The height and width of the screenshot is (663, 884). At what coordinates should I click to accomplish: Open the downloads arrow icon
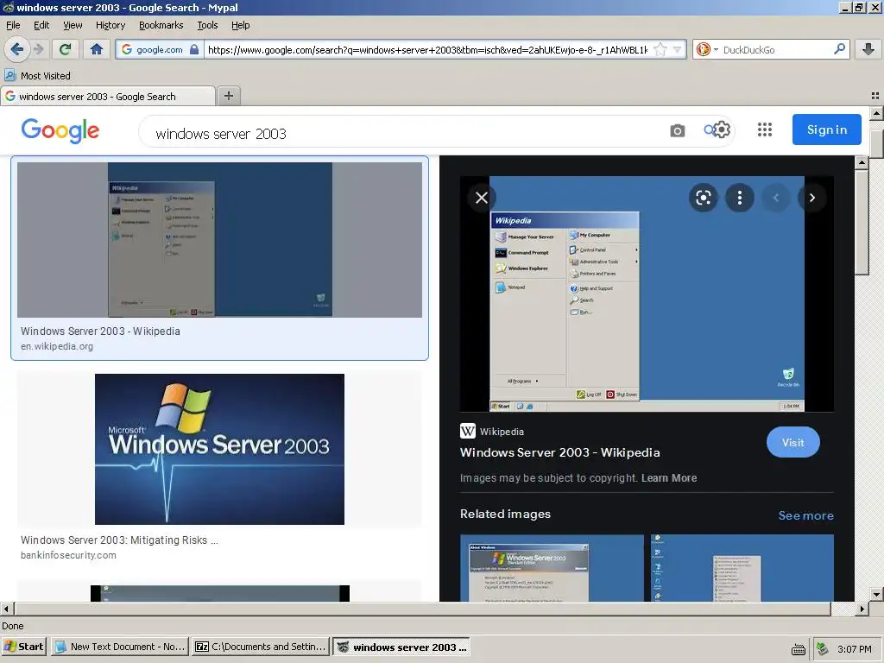tap(868, 49)
